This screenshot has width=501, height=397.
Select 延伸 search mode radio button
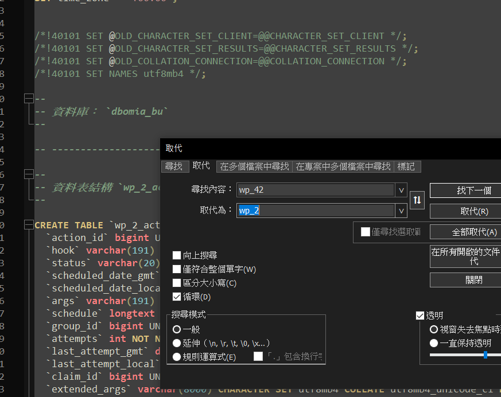point(177,343)
